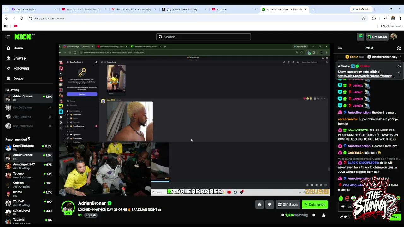Open Asmongold247 recommended channel
This screenshot has width=404, height=227.
28,166
